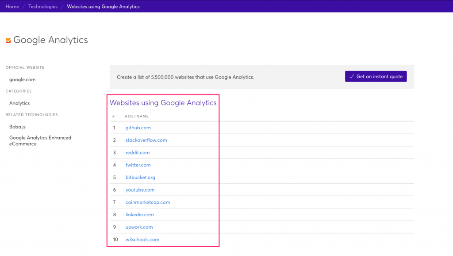
Task: Click rank number 10 in table
Action: click(115, 239)
